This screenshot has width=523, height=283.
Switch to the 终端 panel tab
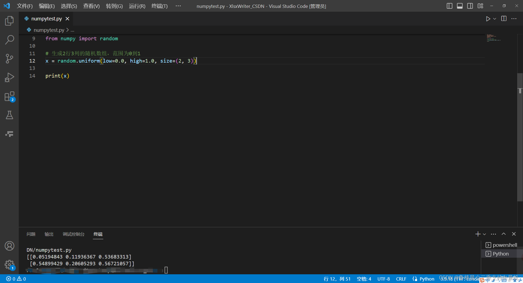pos(98,234)
